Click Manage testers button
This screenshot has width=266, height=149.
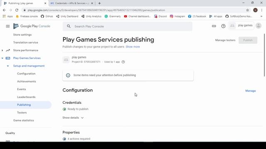[x=225, y=40]
